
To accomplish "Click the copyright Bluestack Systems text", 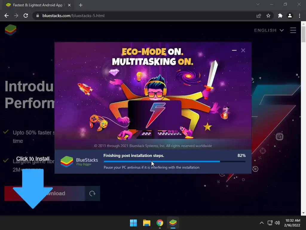I will pos(153,146).
